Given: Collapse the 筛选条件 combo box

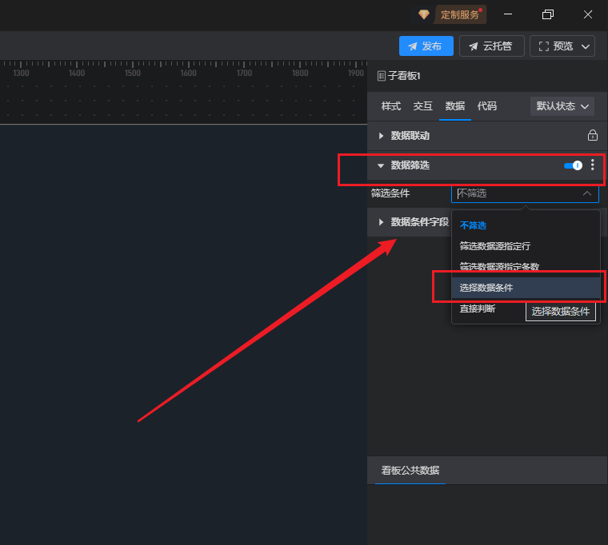Looking at the screenshot, I should (586, 193).
